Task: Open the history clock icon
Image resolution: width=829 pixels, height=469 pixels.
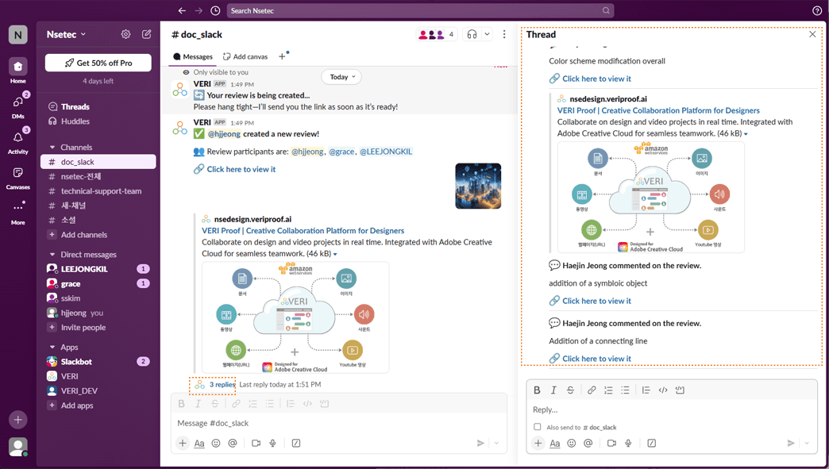Action: pyautogui.click(x=215, y=11)
